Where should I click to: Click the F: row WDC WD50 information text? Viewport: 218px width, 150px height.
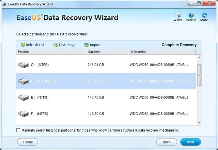coord(159,114)
